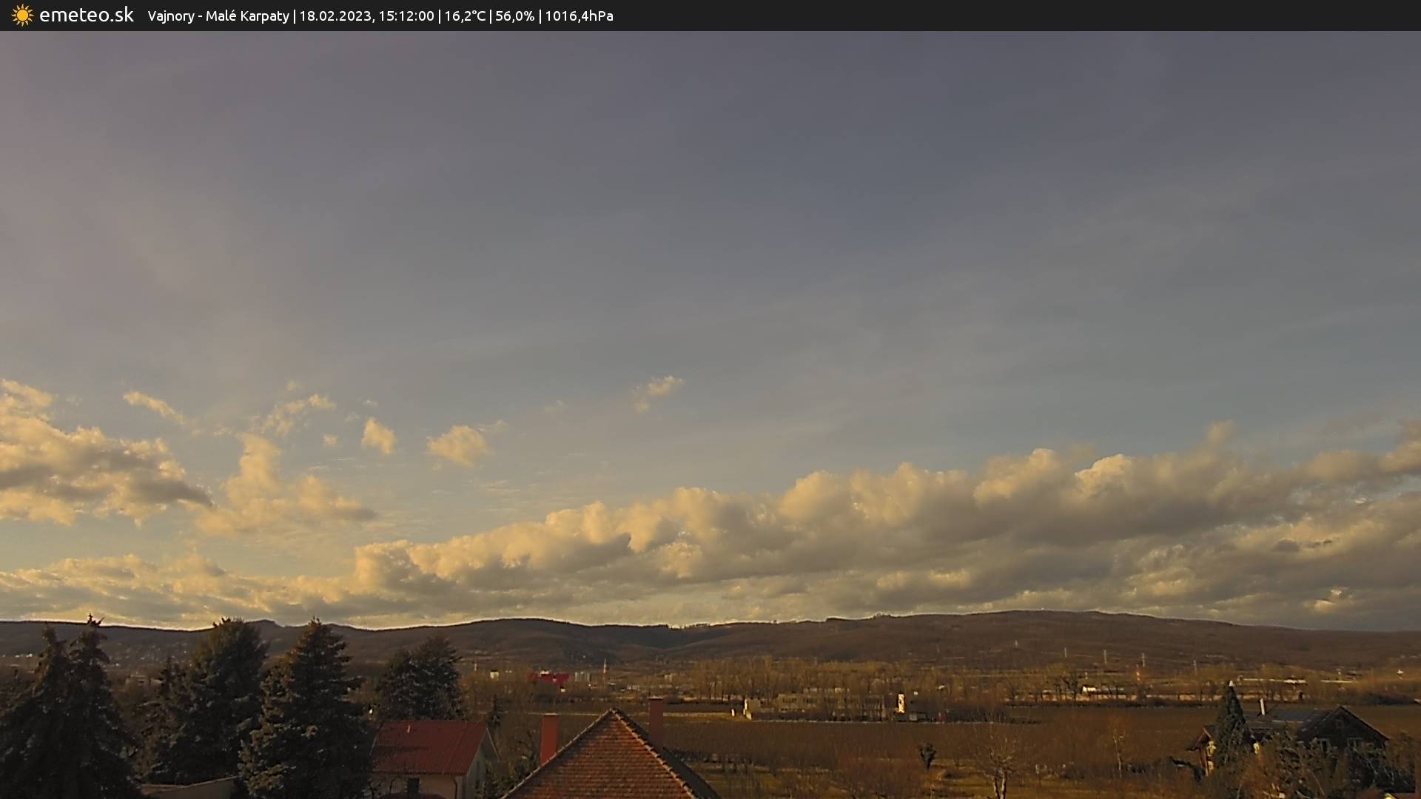This screenshot has width=1421, height=799.
Task: Click the 16,2°C temperature reading
Action: [x=464, y=16]
